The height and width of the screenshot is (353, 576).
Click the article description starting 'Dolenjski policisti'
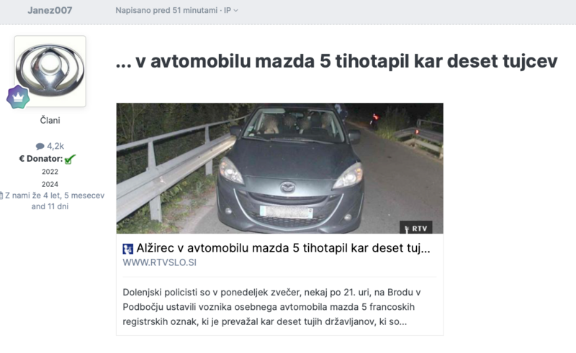pos(272,307)
